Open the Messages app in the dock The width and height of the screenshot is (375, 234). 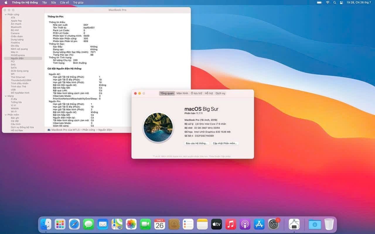point(88,224)
